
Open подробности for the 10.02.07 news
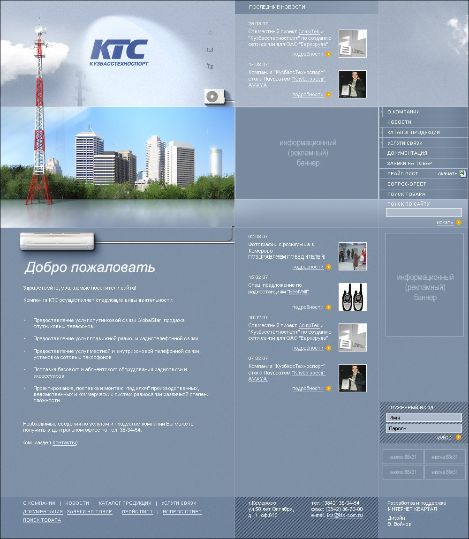coord(308,348)
